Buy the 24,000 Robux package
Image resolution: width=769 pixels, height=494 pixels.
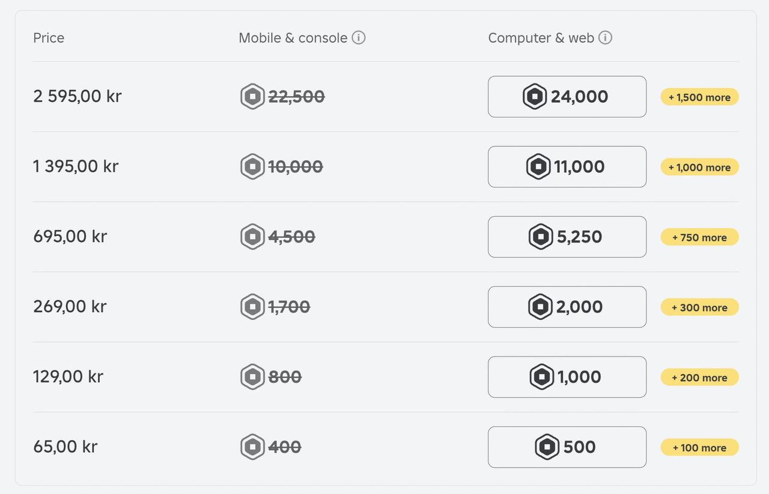click(567, 97)
